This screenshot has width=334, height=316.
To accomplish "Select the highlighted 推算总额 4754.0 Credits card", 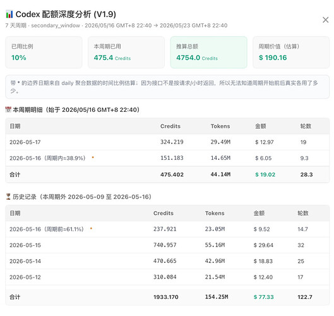I will 209,52.
